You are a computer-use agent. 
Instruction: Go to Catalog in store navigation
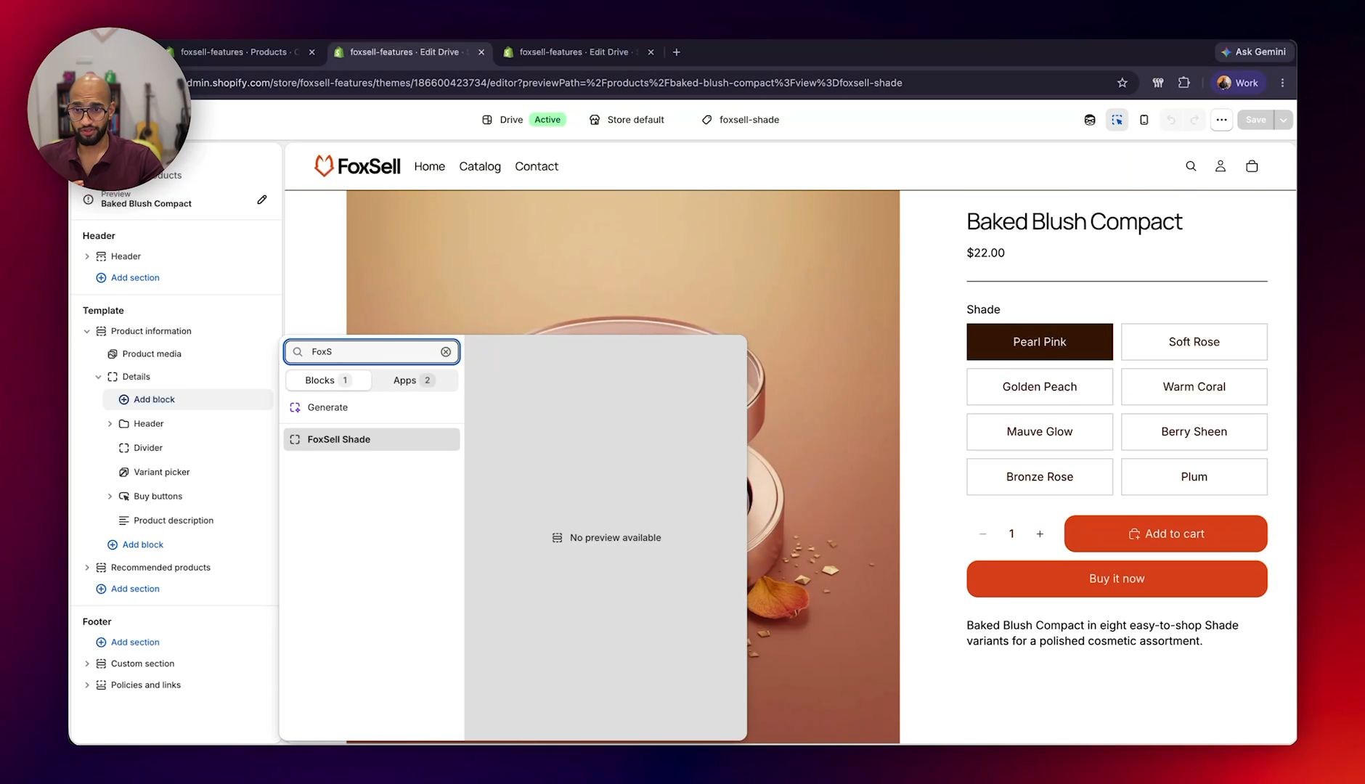pos(480,166)
